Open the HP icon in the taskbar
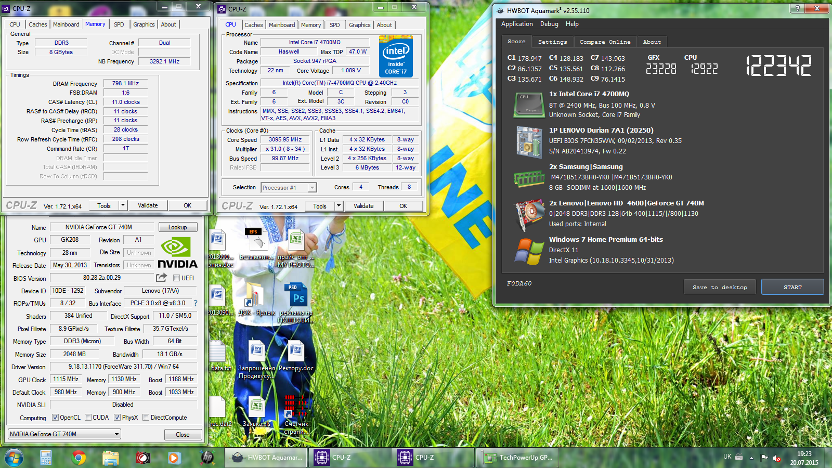Image resolution: width=832 pixels, height=468 pixels. coord(207,458)
